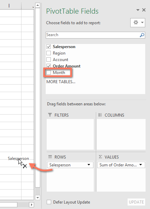Click the search magnifier icon
The image size is (150, 209).
pyautogui.click(x=142, y=35)
